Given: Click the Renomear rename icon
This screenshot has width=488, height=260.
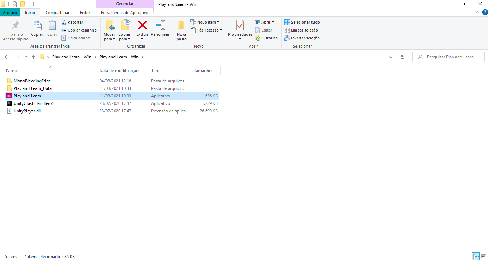Looking at the screenshot, I should pyautogui.click(x=160, y=25).
